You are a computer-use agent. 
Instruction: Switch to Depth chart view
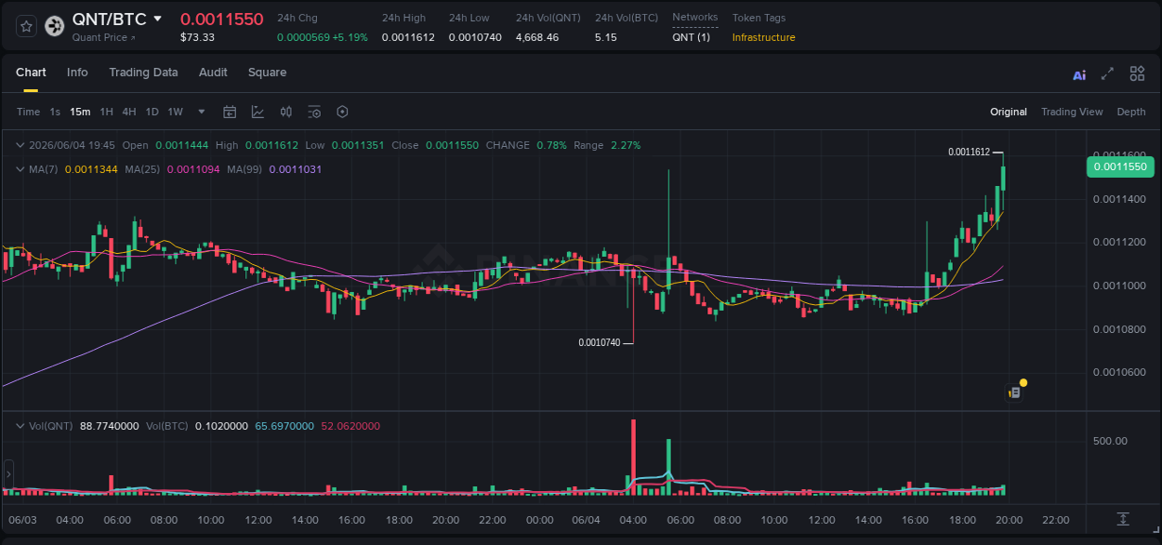(x=1131, y=112)
